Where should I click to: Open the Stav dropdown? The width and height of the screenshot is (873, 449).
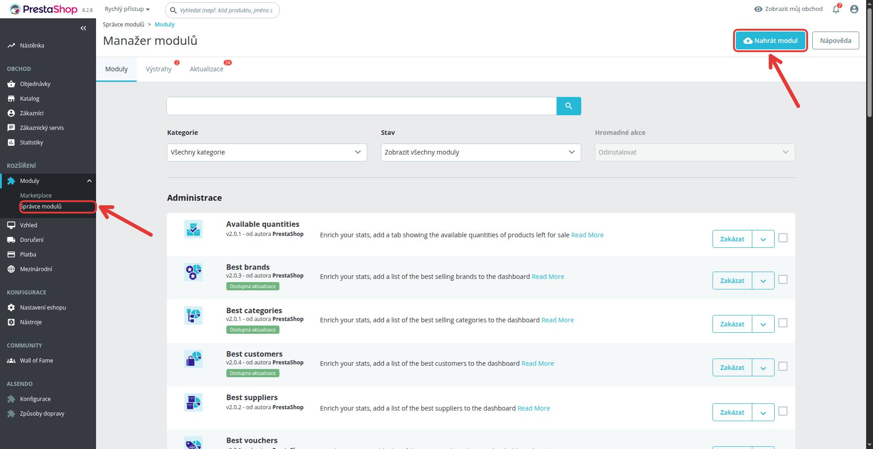[481, 153]
